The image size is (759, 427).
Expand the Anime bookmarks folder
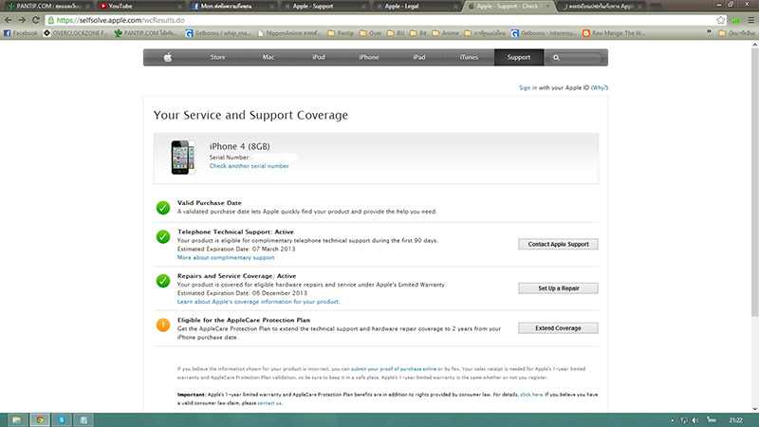445,33
